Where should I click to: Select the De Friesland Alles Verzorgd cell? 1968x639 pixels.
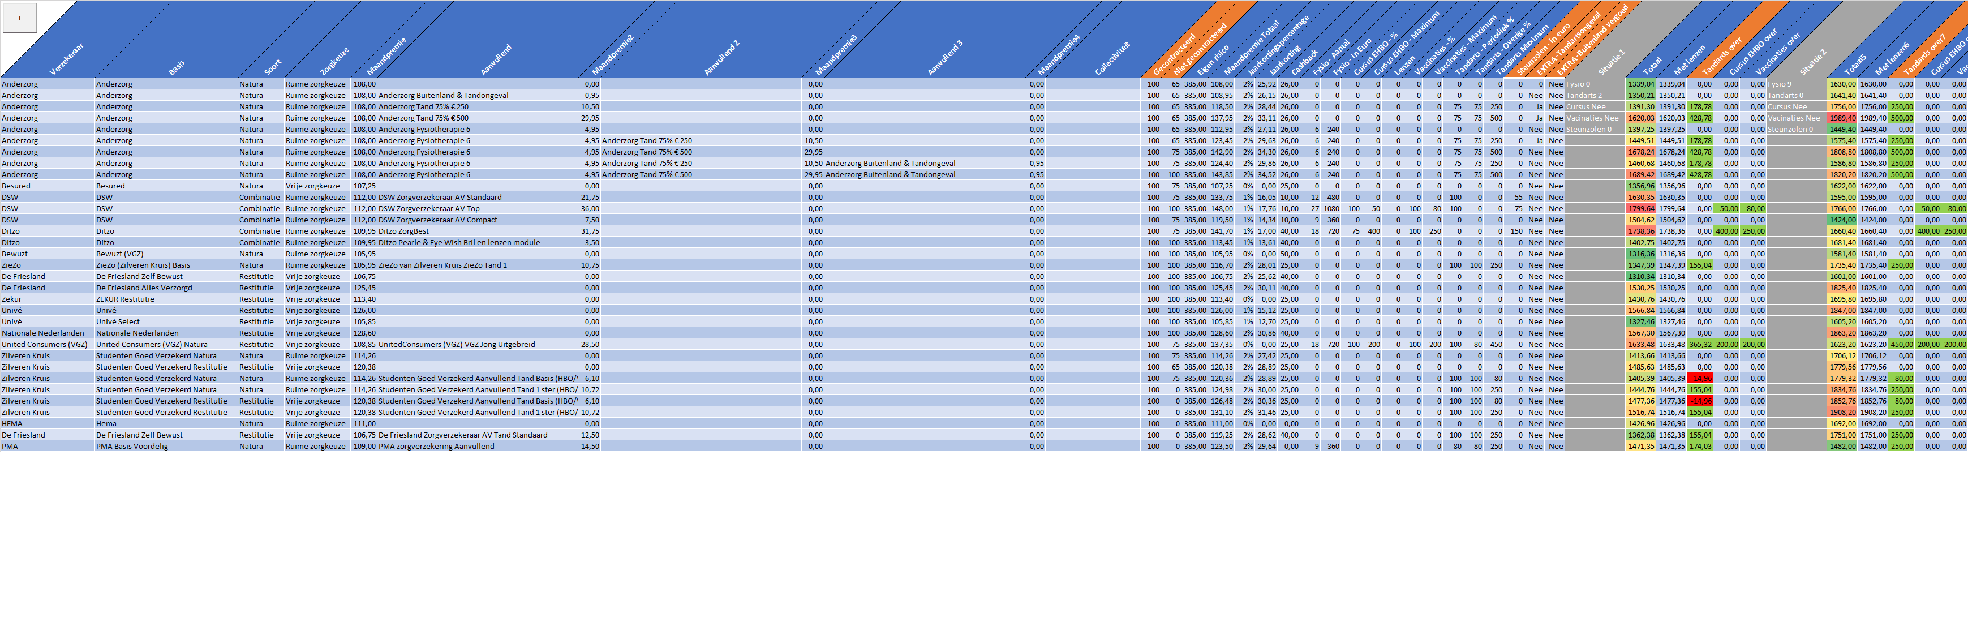[x=144, y=288]
